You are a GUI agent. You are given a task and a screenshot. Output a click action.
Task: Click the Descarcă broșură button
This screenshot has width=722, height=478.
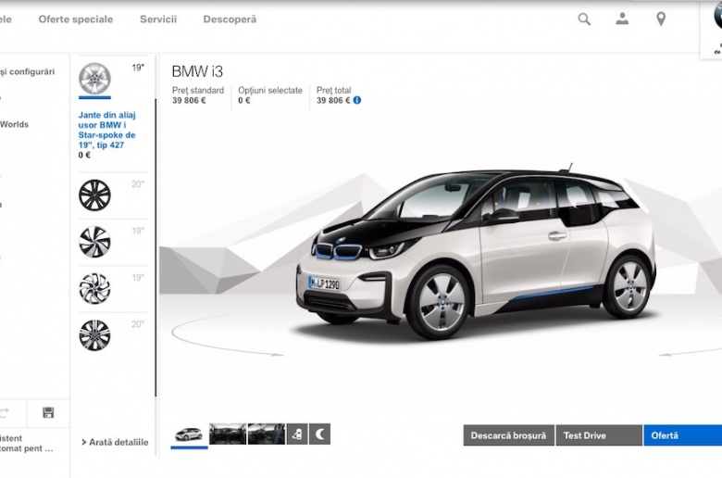coord(508,435)
